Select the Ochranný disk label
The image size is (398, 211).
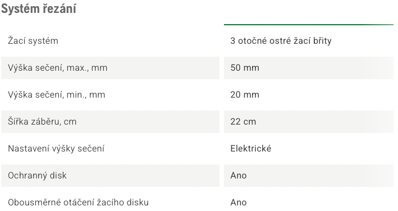click(37, 175)
